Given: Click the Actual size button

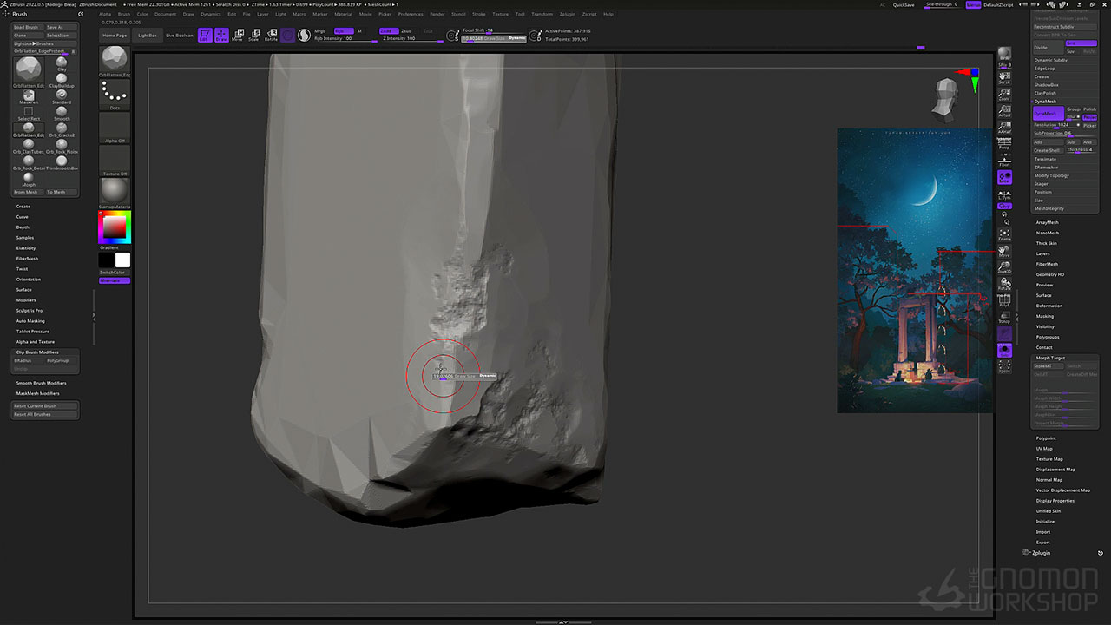Looking at the screenshot, I should (x=1004, y=110).
